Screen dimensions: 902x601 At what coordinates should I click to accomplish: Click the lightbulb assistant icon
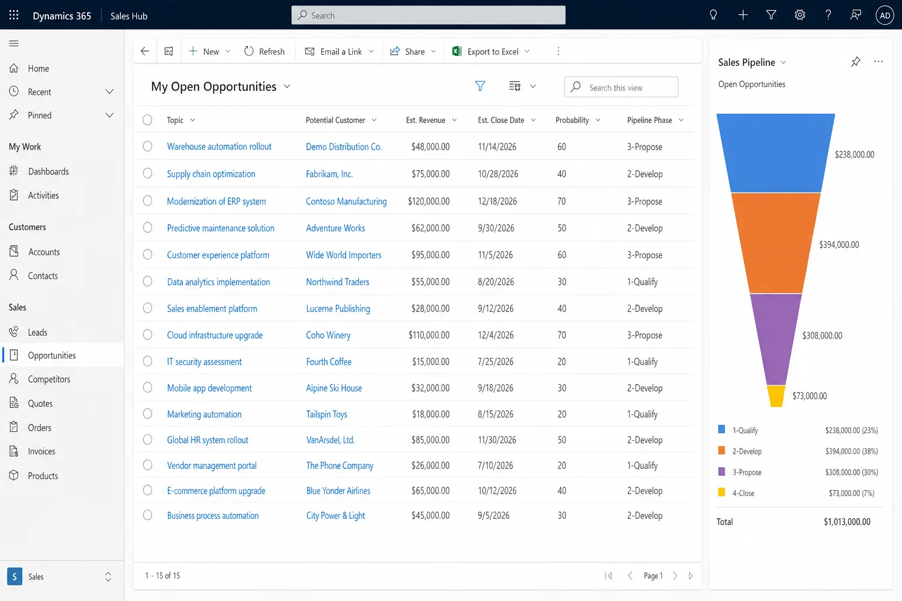[x=713, y=15]
